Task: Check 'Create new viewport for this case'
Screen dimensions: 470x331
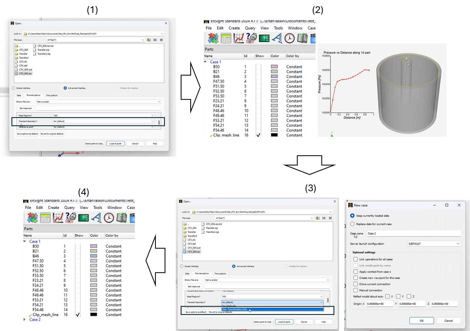Action: pyautogui.click(x=356, y=278)
